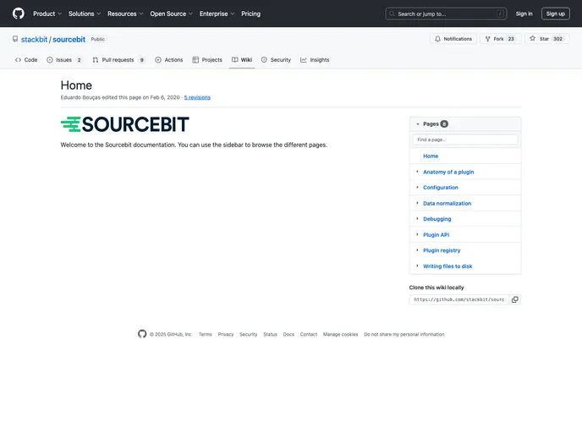Image resolution: width=582 pixels, height=433 pixels.
Task: Click Manage cookies in the footer
Action: pyautogui.click(x=340, y=334)
